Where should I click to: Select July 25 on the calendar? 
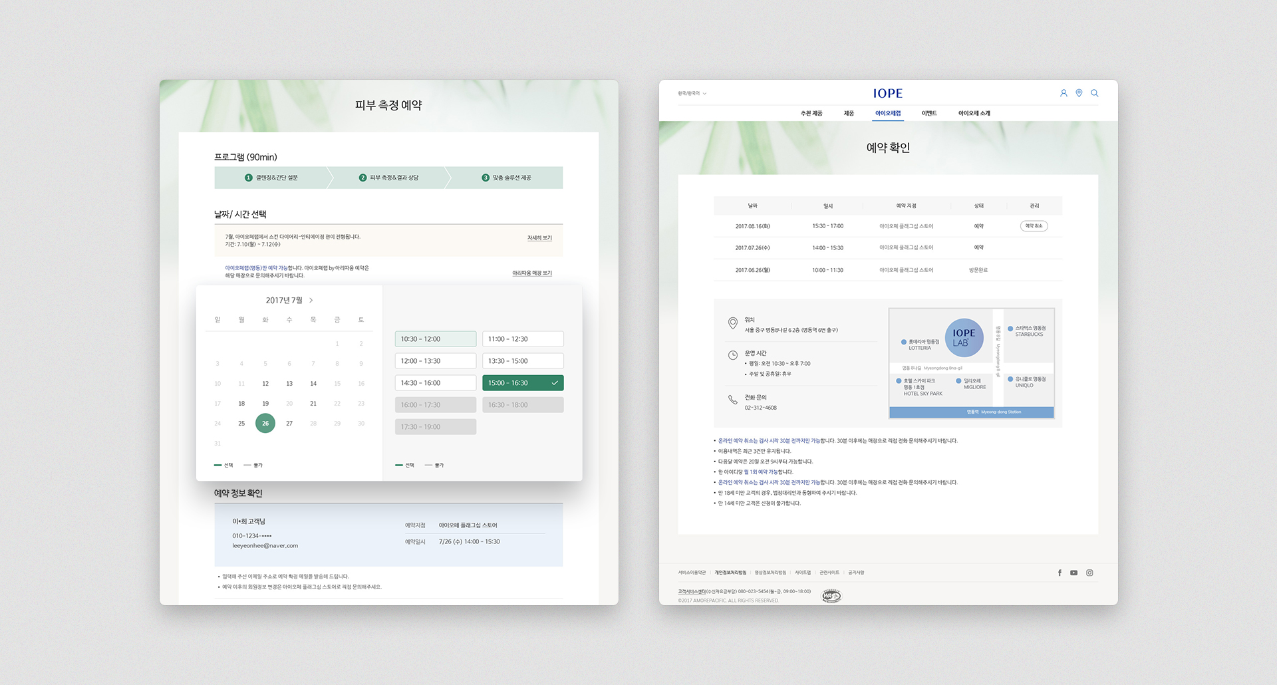pos(241,424)
